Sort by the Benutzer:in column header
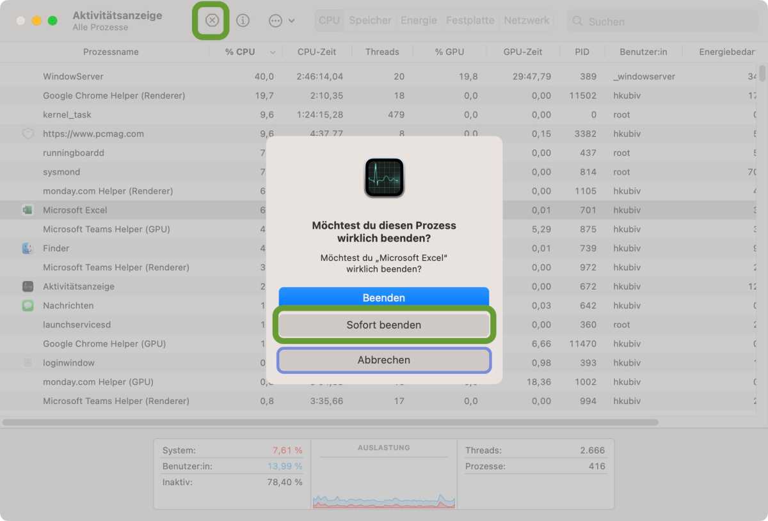768x521 pixels. pos(644,52)
